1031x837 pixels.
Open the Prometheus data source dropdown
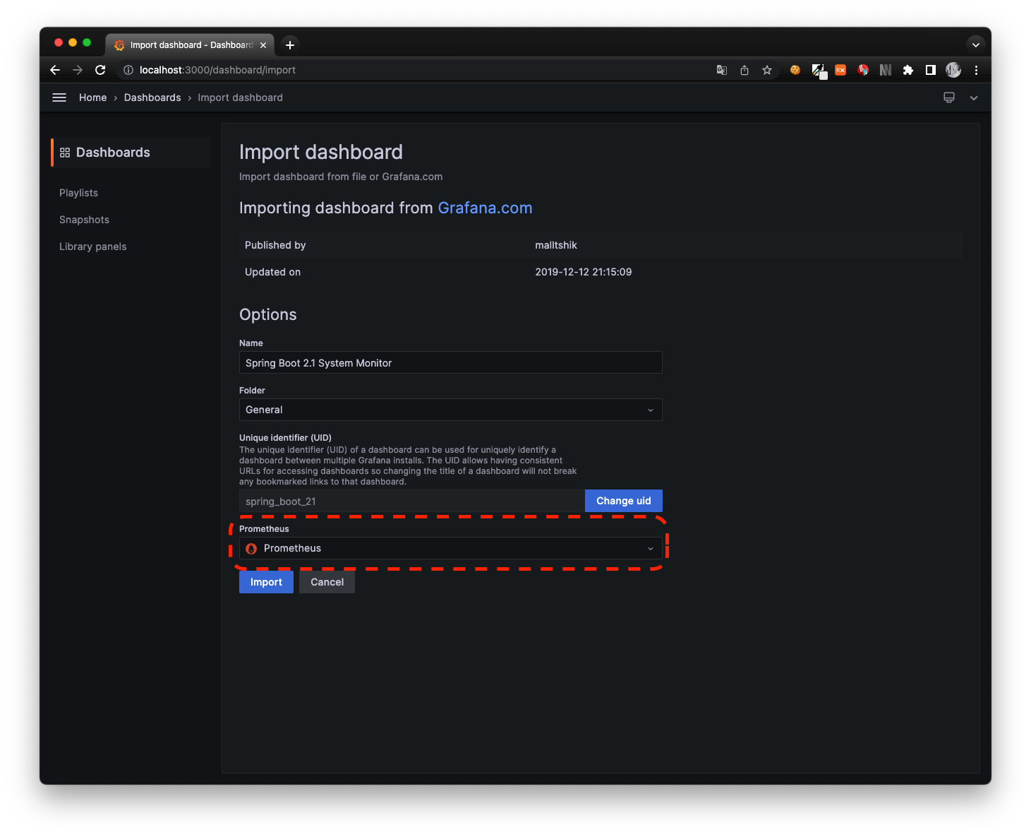450,548
